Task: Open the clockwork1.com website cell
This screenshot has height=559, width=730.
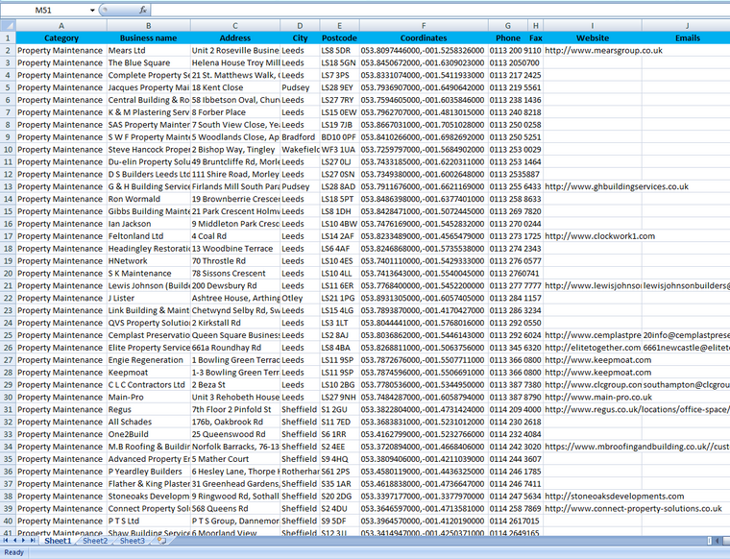Action: click(593, 236)
